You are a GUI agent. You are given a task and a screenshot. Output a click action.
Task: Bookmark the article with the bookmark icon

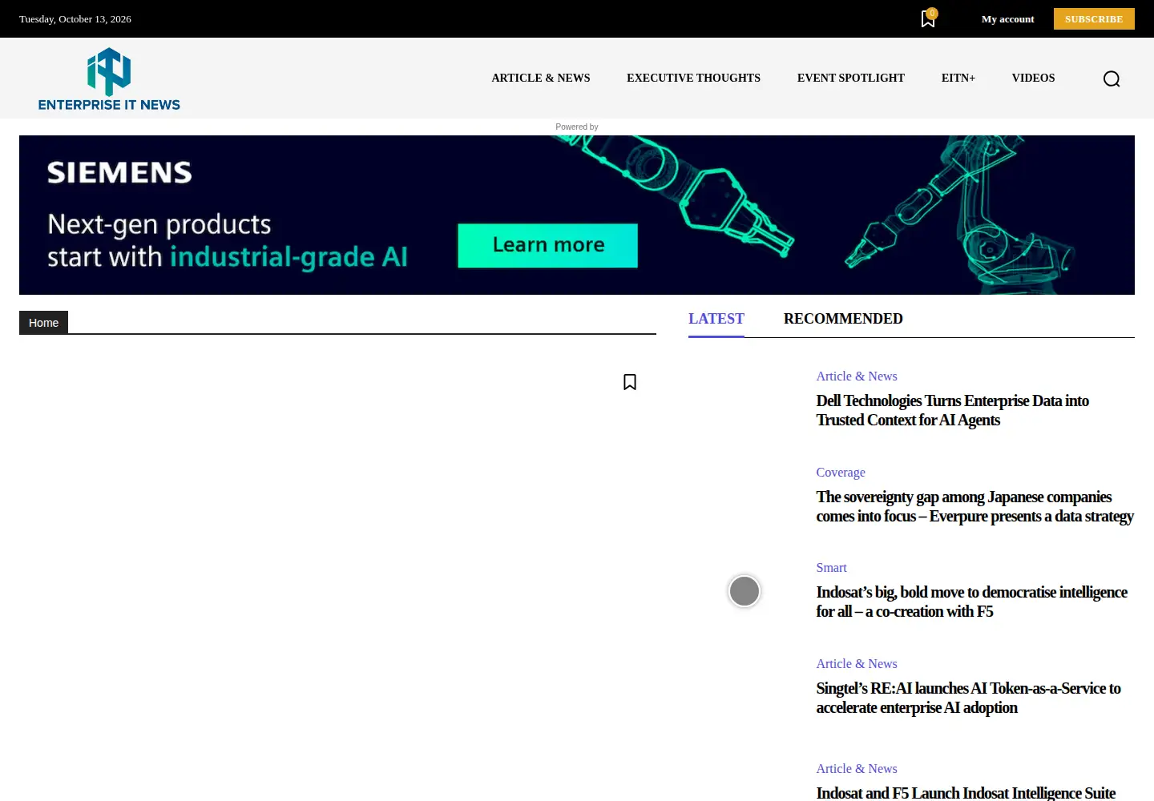[x=630, y=382]
